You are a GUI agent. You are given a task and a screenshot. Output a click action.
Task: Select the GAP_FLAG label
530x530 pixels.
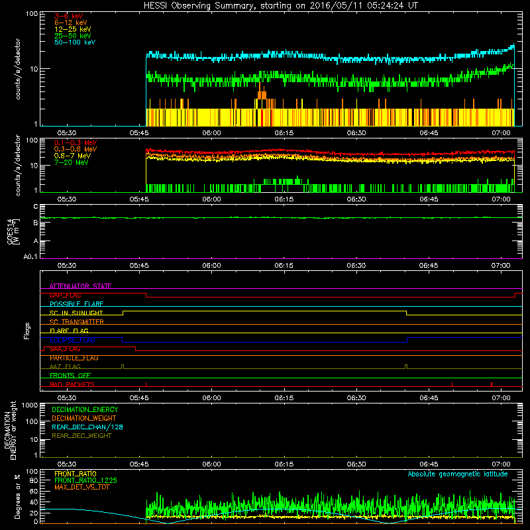(x=65, y=295)
